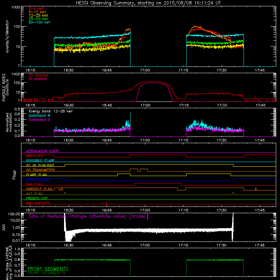Click the 17:15 tick on the modulation plot
Viewport: 280px width, 280px height.
tap(183, 140)
